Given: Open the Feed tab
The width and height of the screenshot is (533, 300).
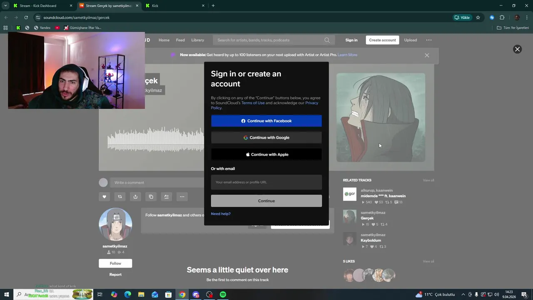Looking at the screenshot, I should [180, 40].
